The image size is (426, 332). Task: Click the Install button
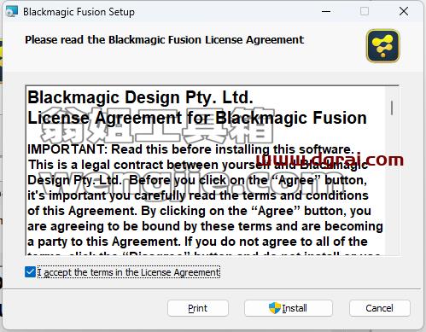pyautogui.click(x=289, y=308)
